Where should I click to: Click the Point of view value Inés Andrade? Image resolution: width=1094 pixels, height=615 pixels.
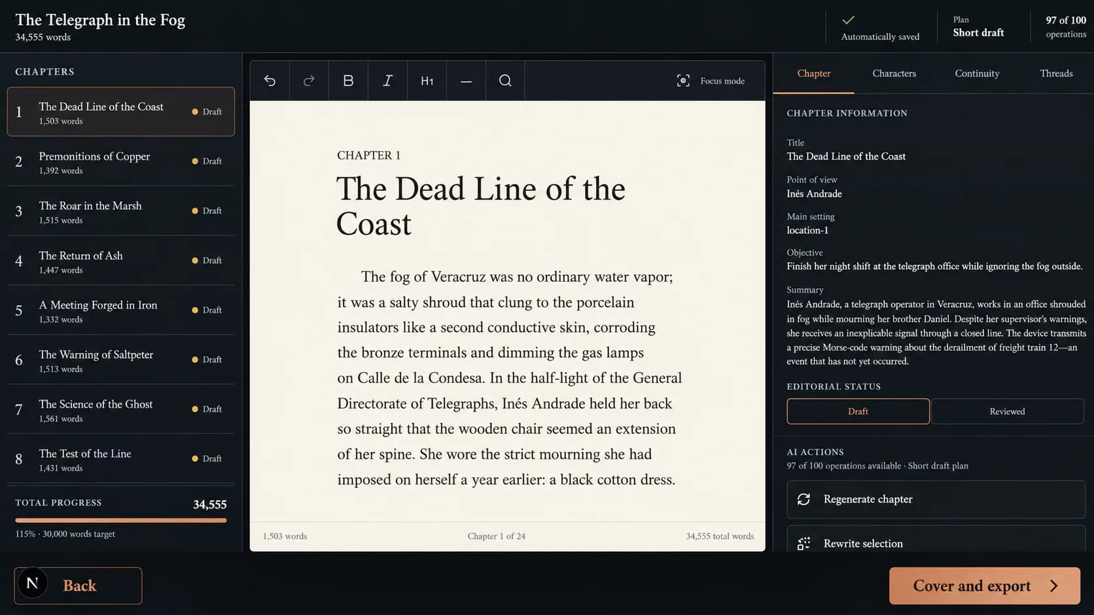[814, 193]
